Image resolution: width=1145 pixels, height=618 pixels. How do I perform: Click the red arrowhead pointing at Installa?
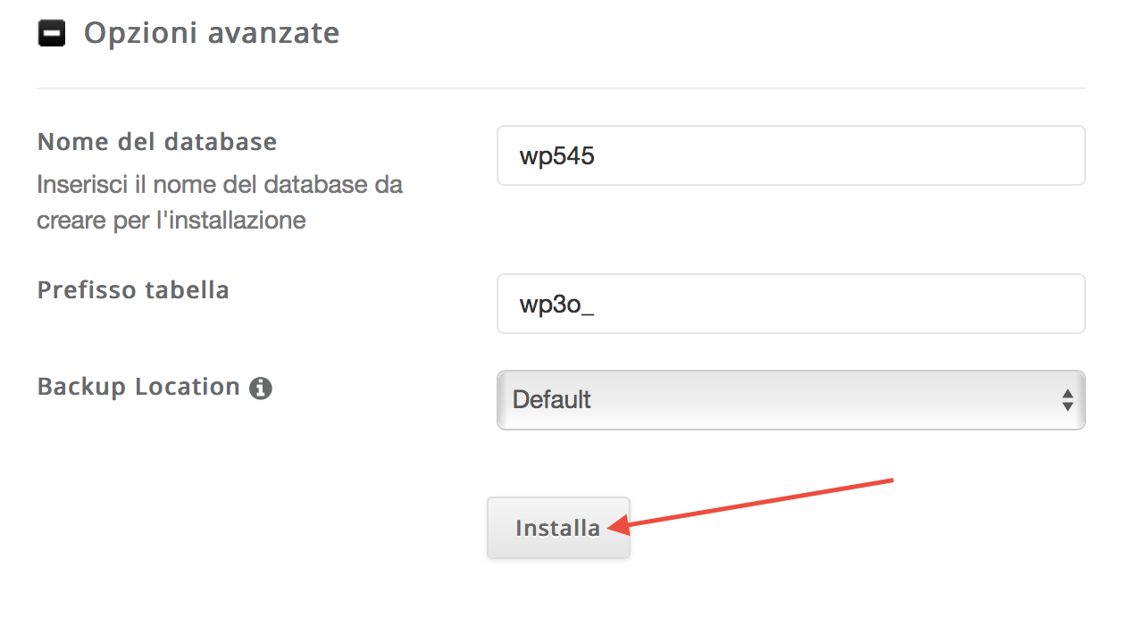click(x=616, y=526)
